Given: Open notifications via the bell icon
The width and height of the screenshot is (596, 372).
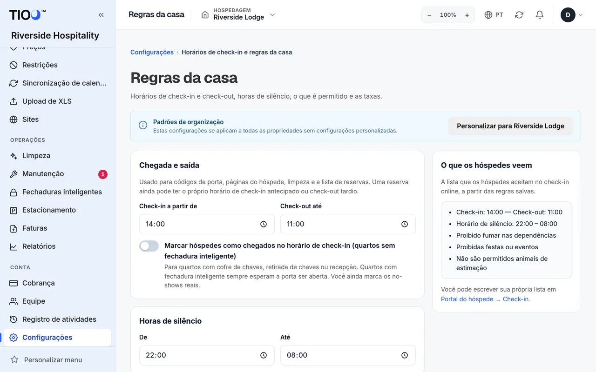Looking at the screenshot, I should (x=540, y=15).
